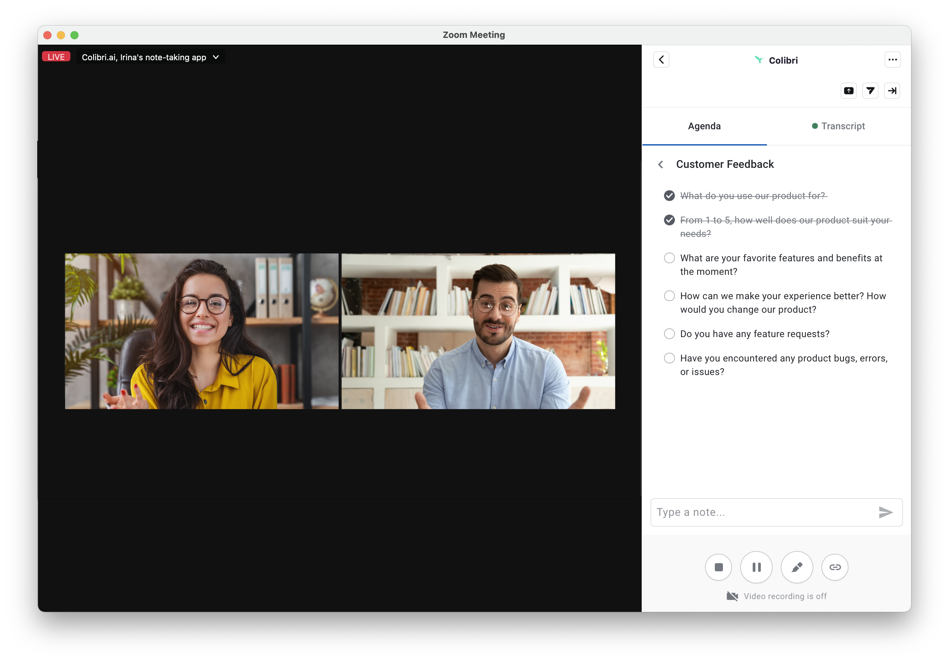Maximize the Zoom Meeting window
Image resolution: width=949 pixels, height=662 pixels.
pyautogui.click(x=74, y=35)
